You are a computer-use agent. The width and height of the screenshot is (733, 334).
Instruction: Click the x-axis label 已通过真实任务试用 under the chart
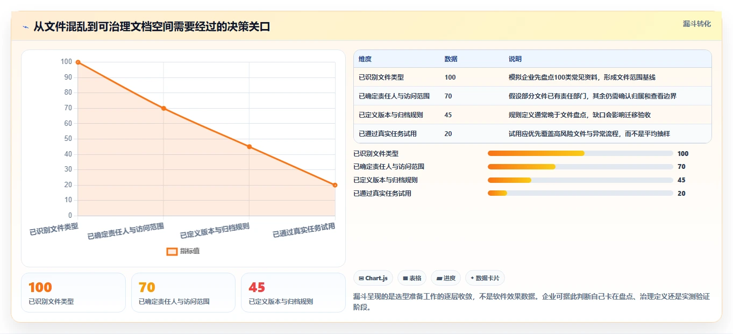pyautogui.click(x=304, y=230)
